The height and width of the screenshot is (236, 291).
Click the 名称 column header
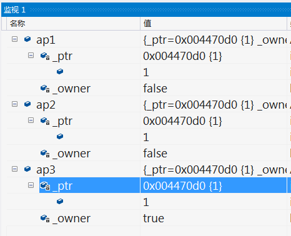point(73,24)
